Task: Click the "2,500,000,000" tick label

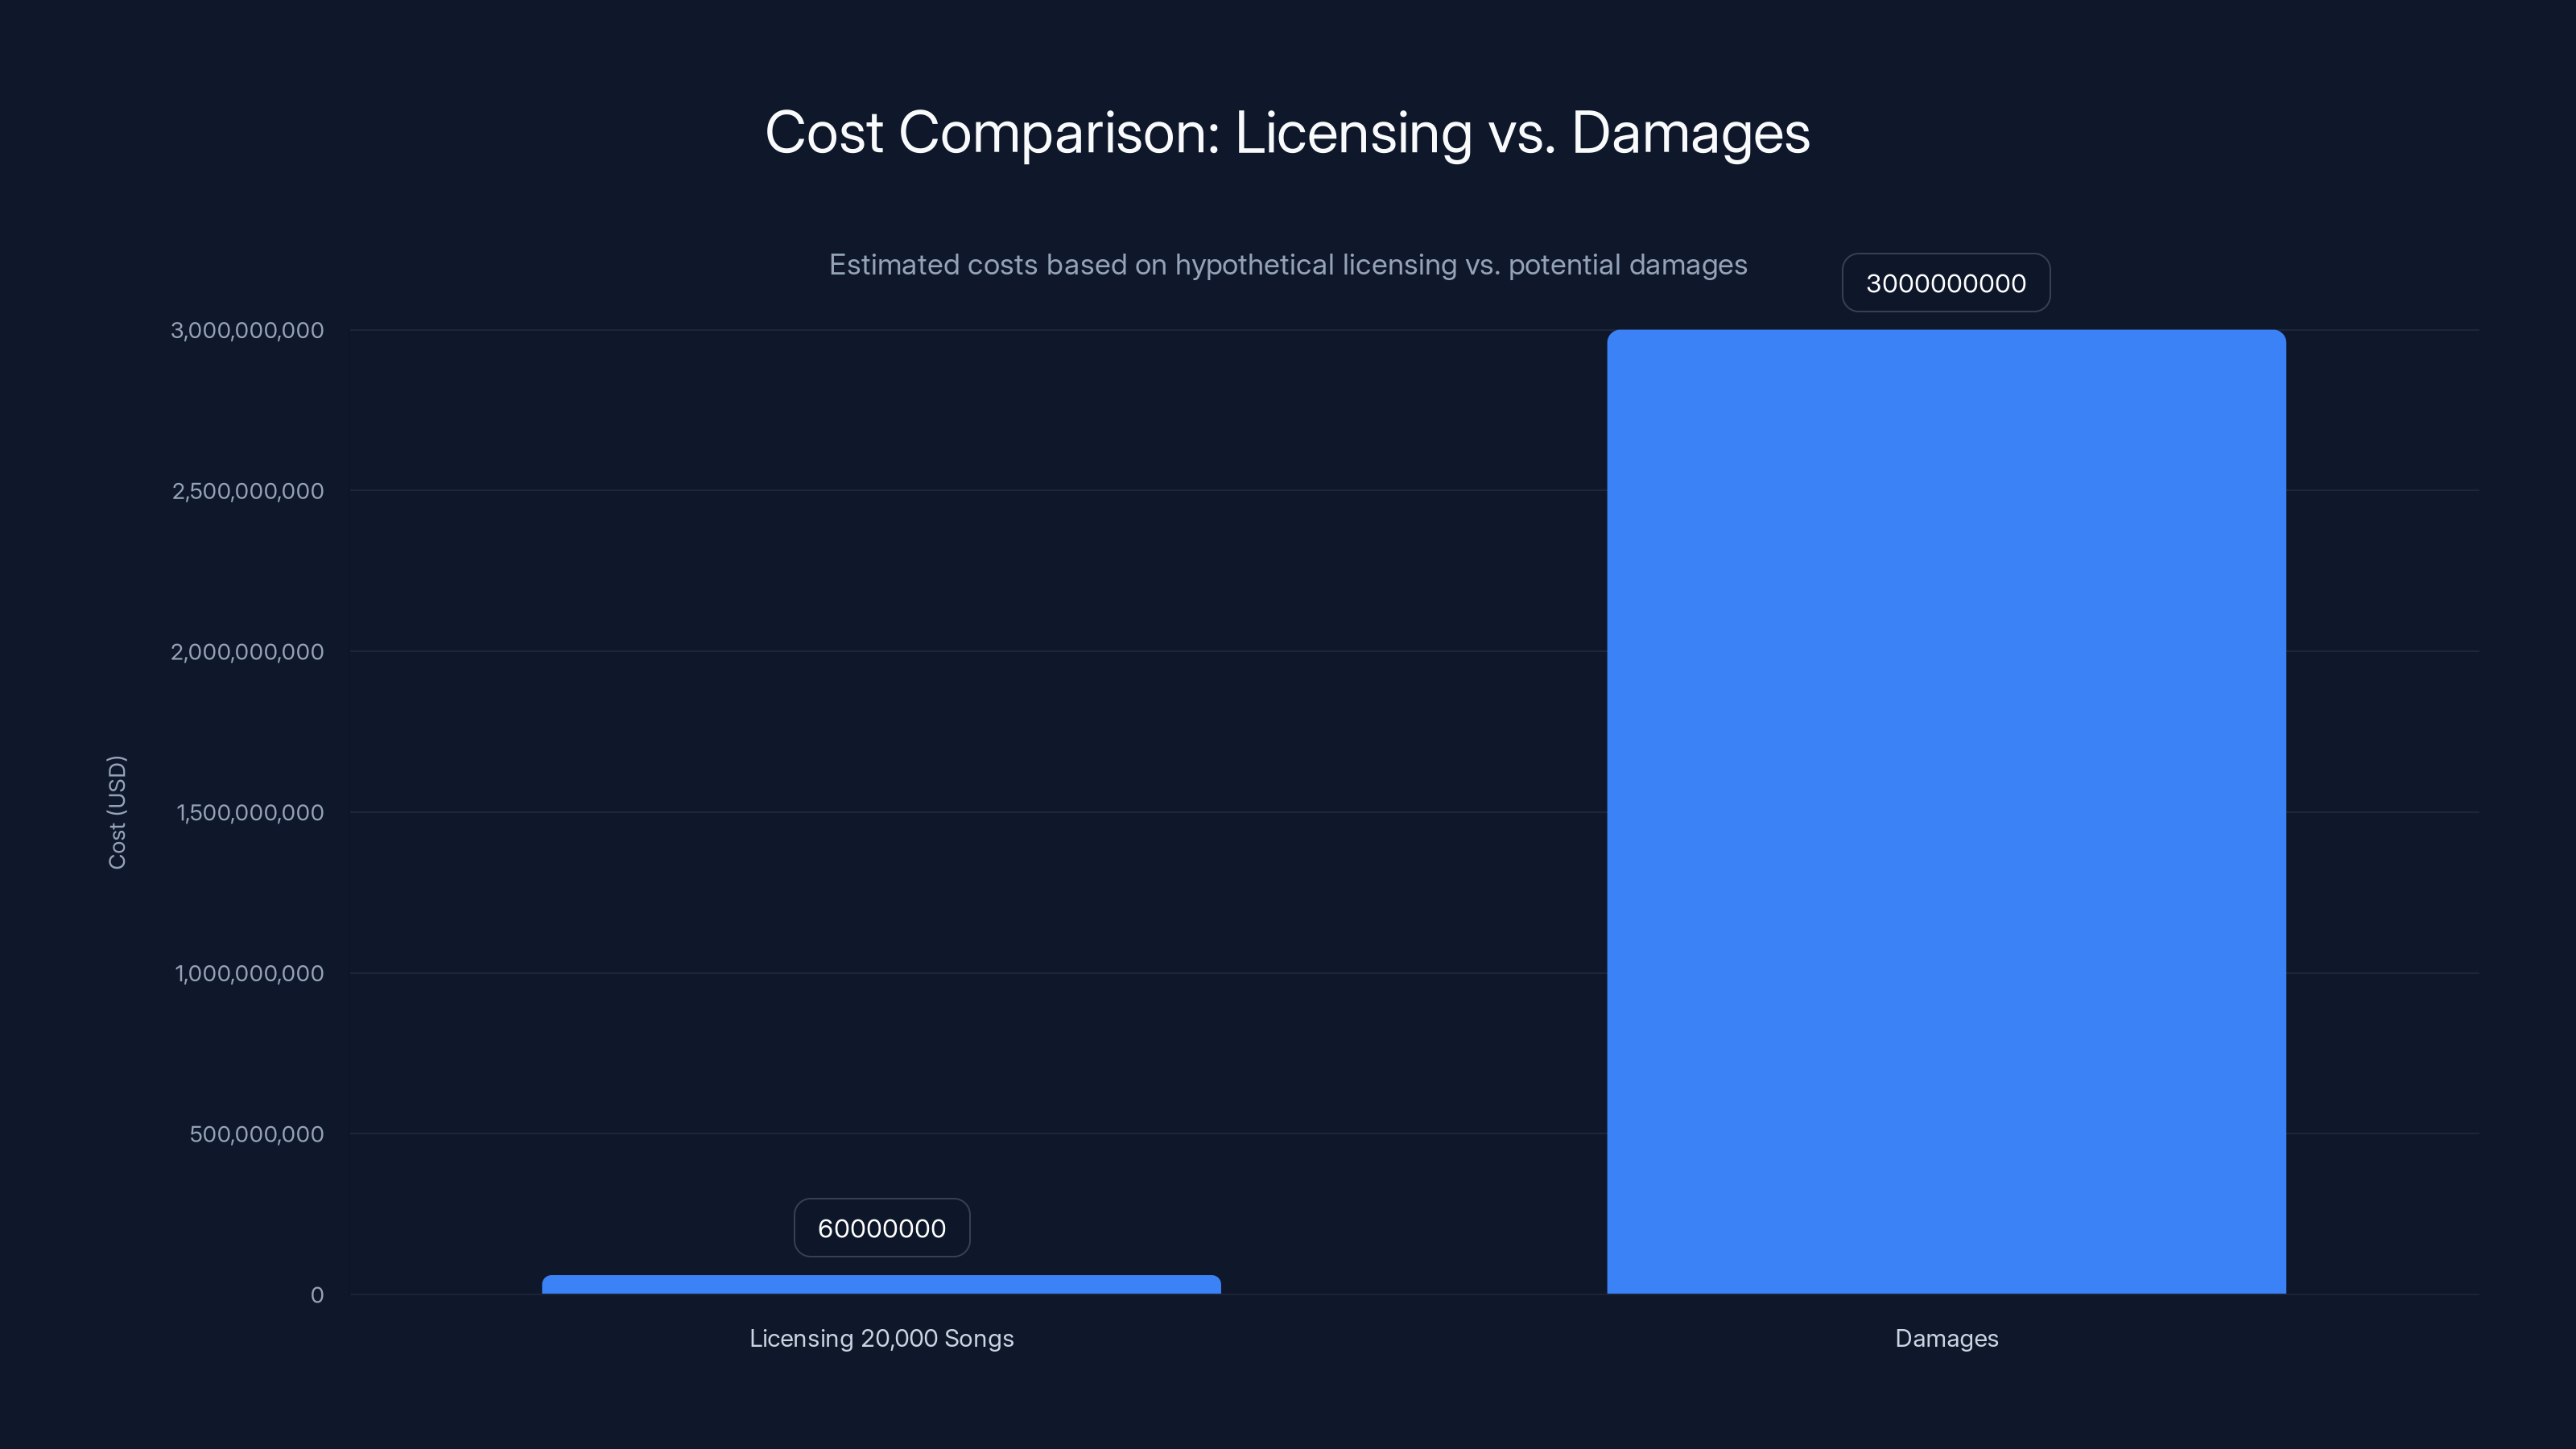Action: (247, 491)
